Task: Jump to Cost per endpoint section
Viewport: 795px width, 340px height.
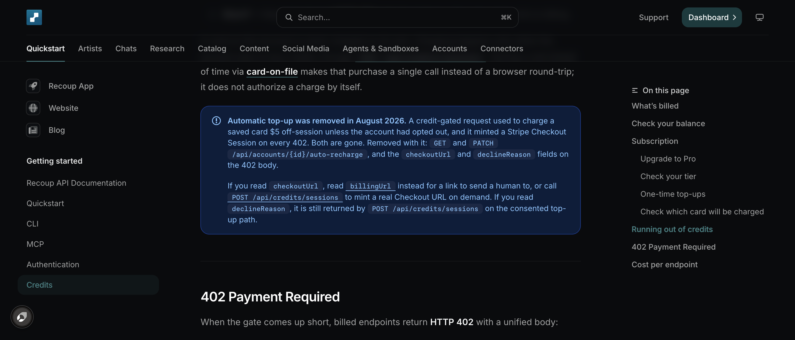Action: click(664, 265)
